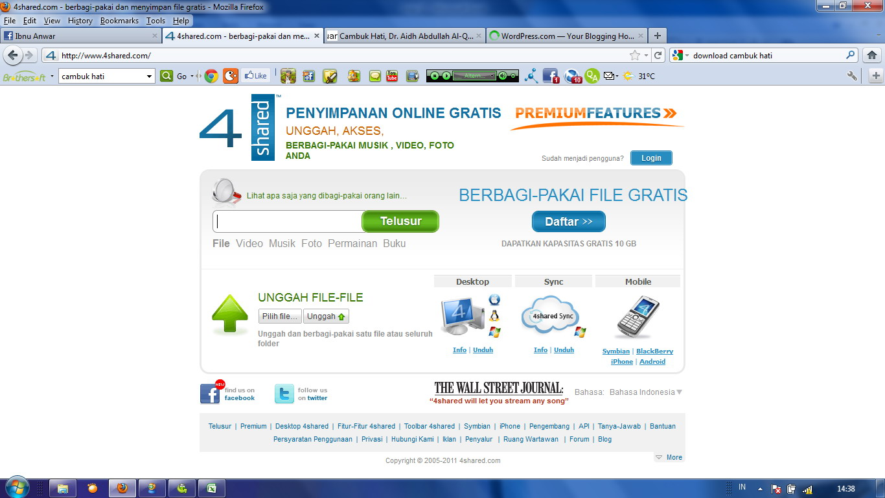Click the big green upload arrow icon
This screenshot has width=885, height=498.
230,314
